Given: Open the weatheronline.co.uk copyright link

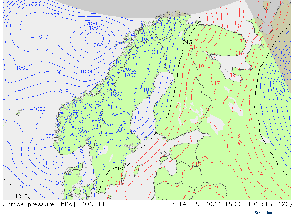Looking at the screenshot, I should click(x=274, y=213).
